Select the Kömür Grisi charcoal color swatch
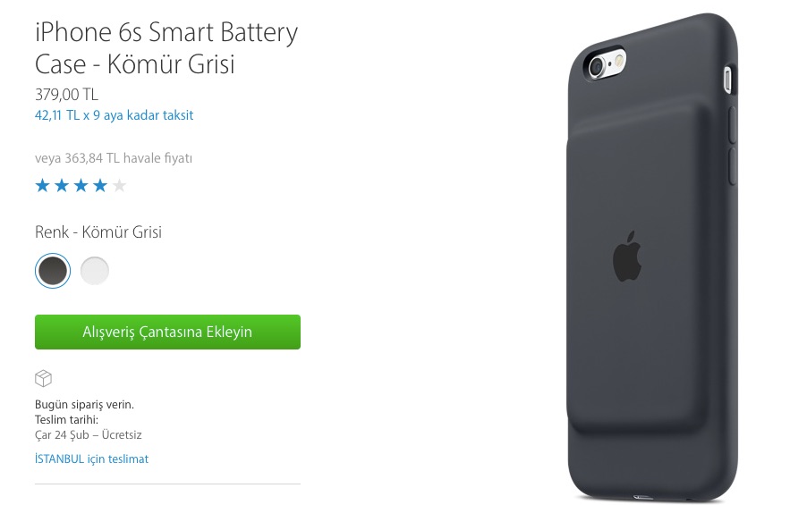The width and height of the screenshot is (790, 505). pos(53,271)
